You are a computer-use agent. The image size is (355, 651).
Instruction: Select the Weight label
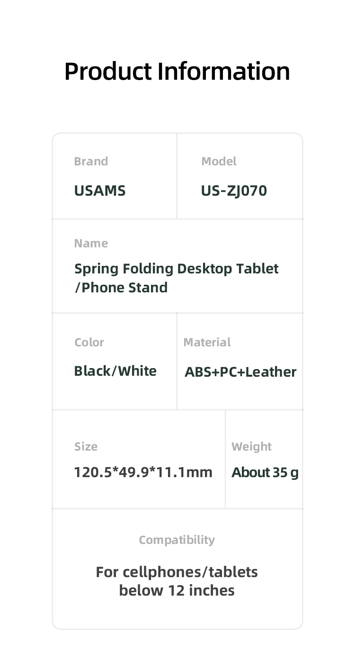tap(251, 447)
